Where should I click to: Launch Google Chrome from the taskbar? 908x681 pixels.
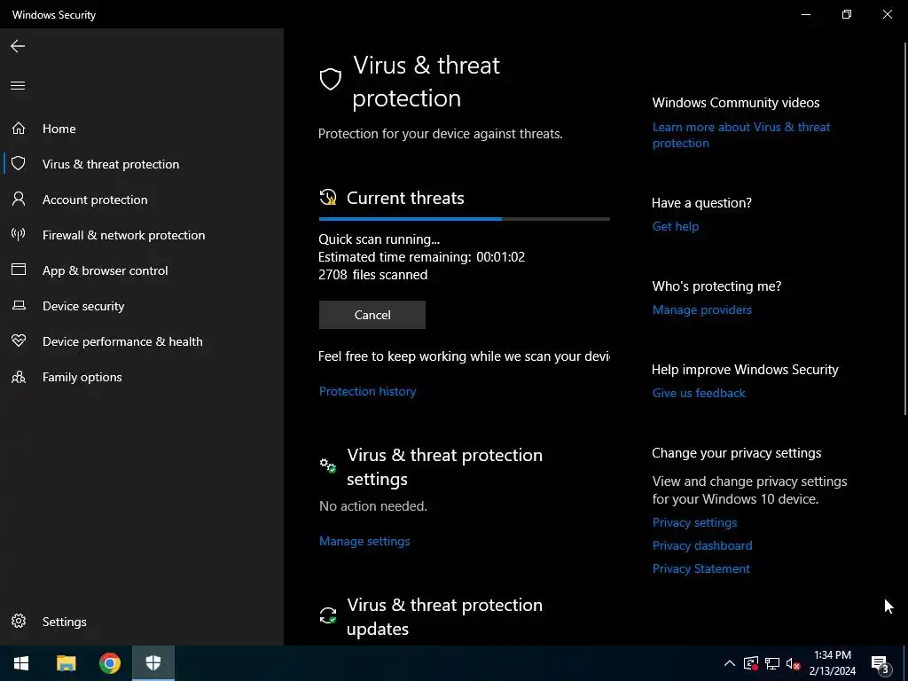tap(109, 663)
